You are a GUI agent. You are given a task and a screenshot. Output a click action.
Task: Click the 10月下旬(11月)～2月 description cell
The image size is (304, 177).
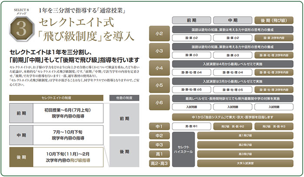point(68,157)
